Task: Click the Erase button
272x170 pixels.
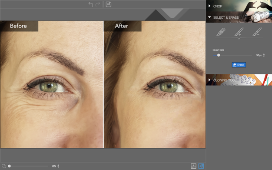Action: tap(239, 65)
